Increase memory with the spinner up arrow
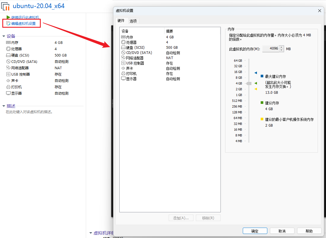This screenshot has height=238, width=326. tap(281, 47)
